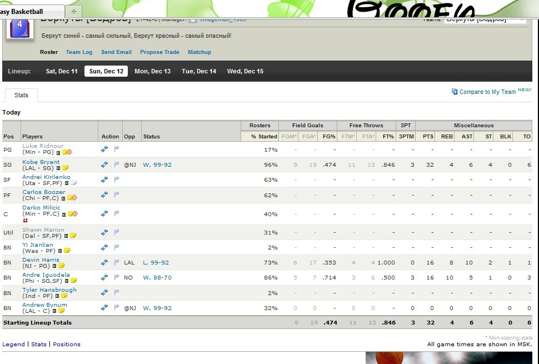The image size is (539, 364).
Task: Click the trade arrows icon for Kobe Bryant
Action: [104, 164]
